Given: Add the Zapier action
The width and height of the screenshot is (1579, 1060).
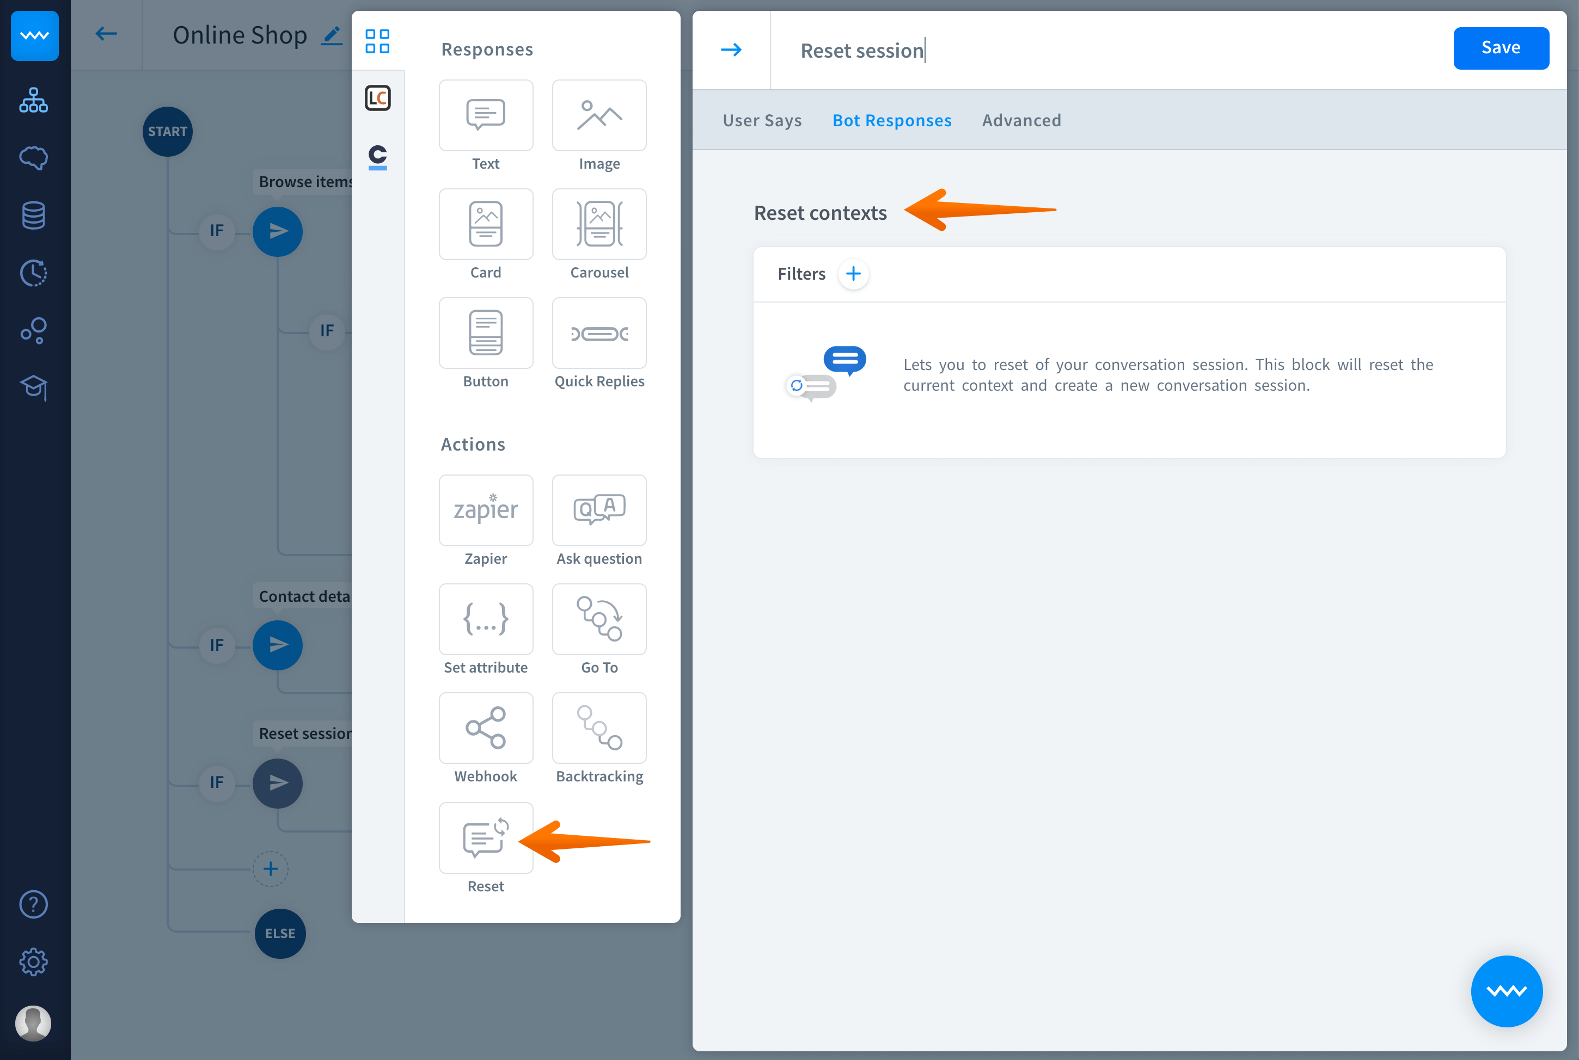Looking at the screenshot, I should 486,510.
